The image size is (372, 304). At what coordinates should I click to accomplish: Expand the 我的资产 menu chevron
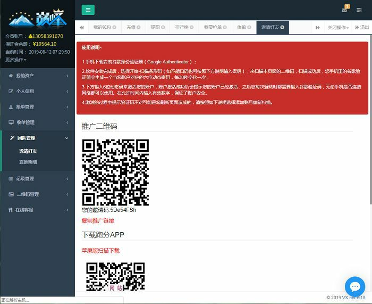pos(67,76)
